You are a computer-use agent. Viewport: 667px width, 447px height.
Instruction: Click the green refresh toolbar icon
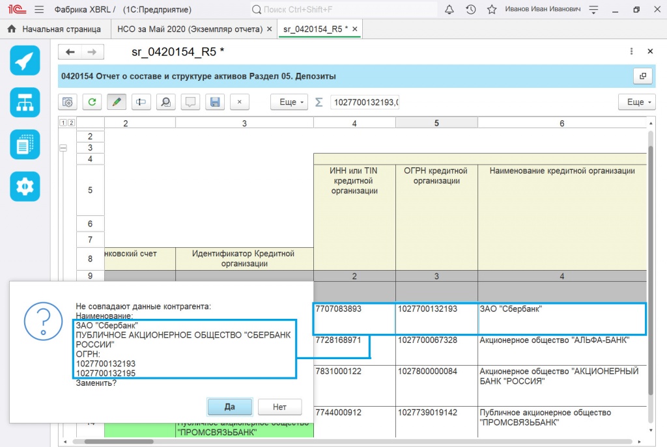click(92, 102)
